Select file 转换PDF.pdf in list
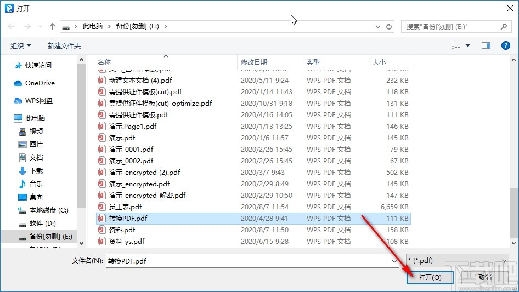This screenshot has width=519, height=292. point(253,219)
